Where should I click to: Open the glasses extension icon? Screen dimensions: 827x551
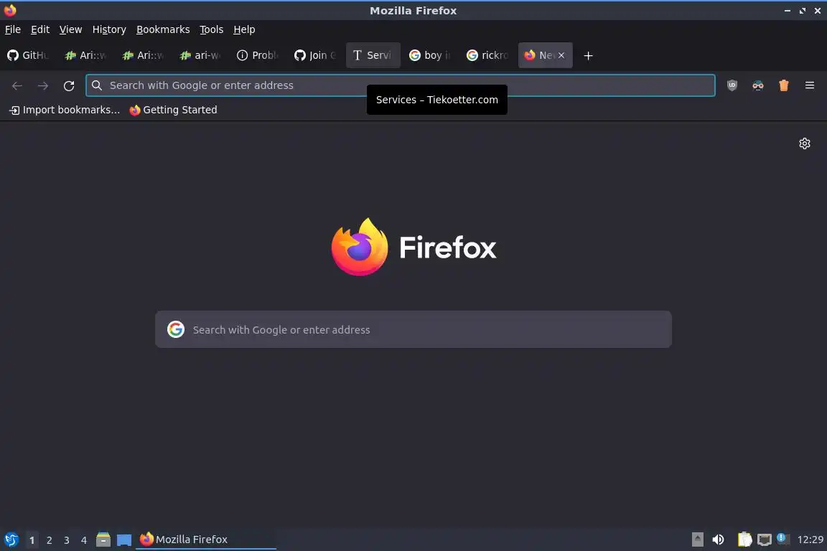pos(758,85)
